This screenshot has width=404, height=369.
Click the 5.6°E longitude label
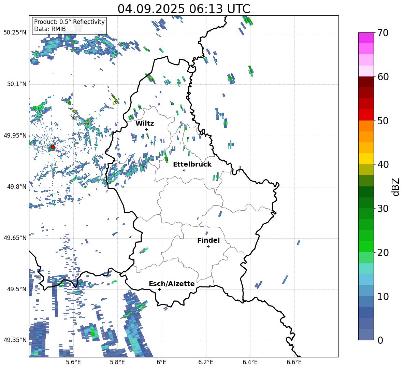point(73,362)
